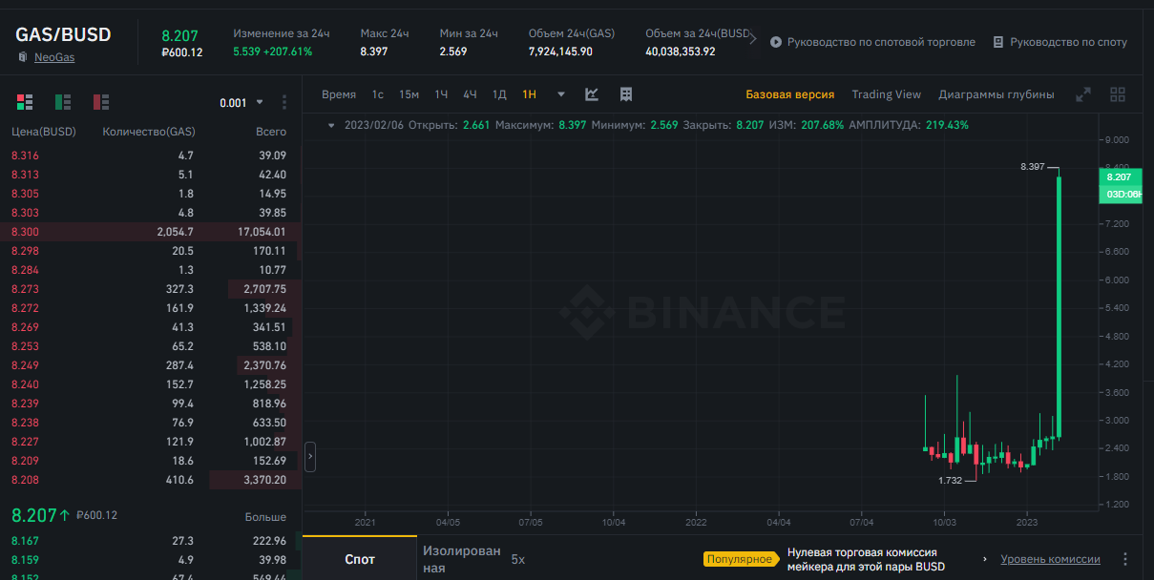Show combined order book view icon
Screen dimensions: 1154x580
pyautogui.click(x=25, y=102)
